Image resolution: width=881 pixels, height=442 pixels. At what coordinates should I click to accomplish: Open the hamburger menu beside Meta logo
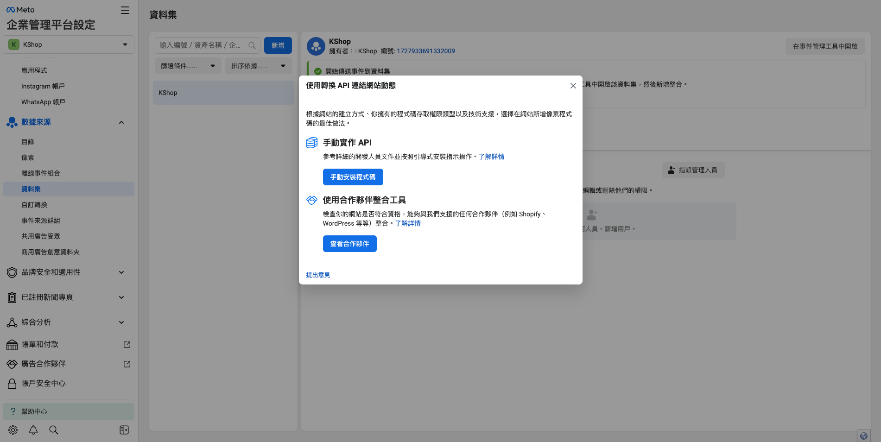click(125, 10)
